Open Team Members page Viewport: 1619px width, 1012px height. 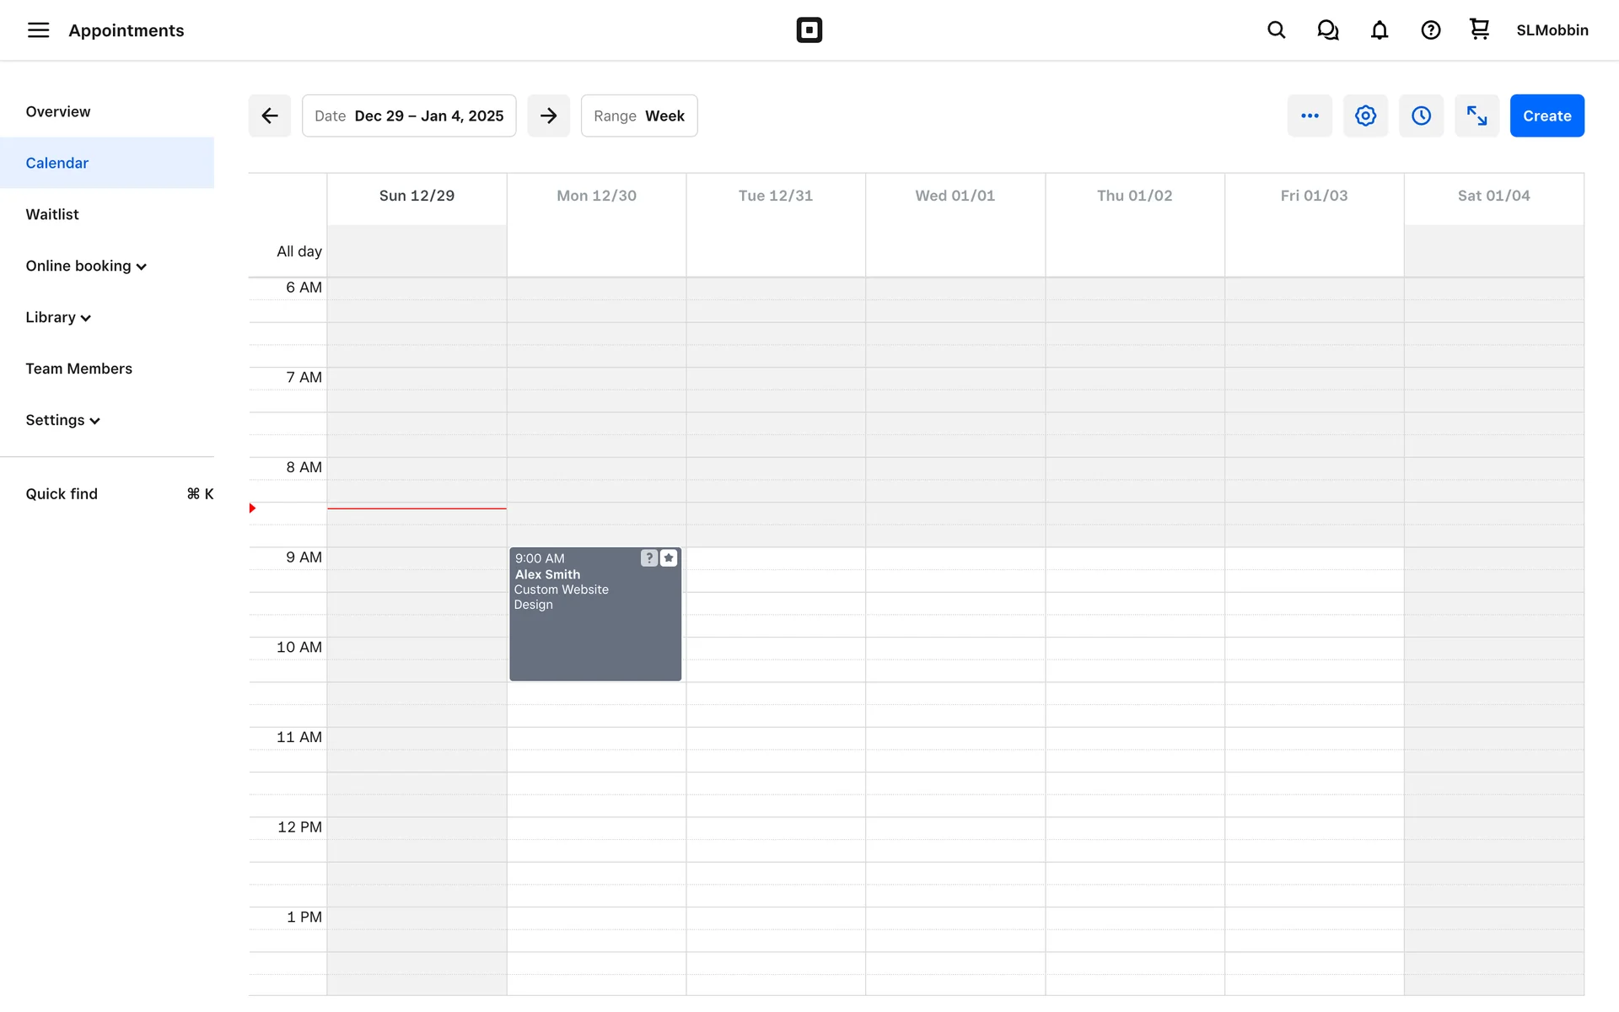click(78, 369)
